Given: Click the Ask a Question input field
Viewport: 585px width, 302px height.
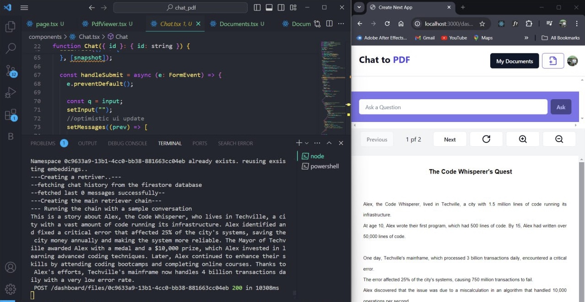Looking at the screenshot, I should pyautogui.click(x=453, y=106).
